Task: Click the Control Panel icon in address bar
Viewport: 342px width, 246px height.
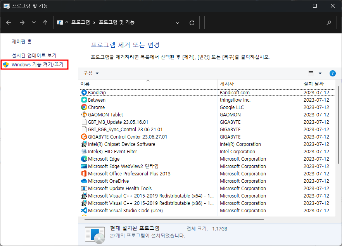Action: click(60, 22)
